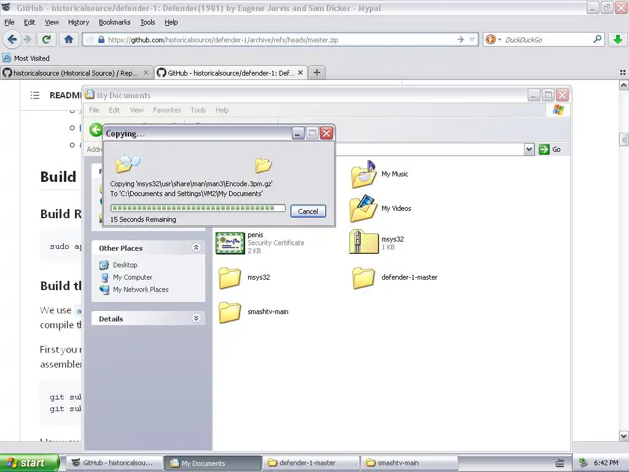The height and width of the screenshot is (472, 629).
Task: Click the Explorer Go button
Action: point(550,149)
